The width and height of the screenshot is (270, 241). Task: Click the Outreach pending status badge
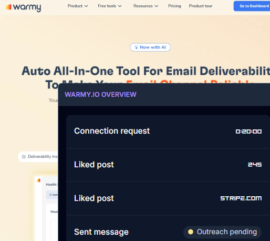pyautogui.click(x=222, y=232)
